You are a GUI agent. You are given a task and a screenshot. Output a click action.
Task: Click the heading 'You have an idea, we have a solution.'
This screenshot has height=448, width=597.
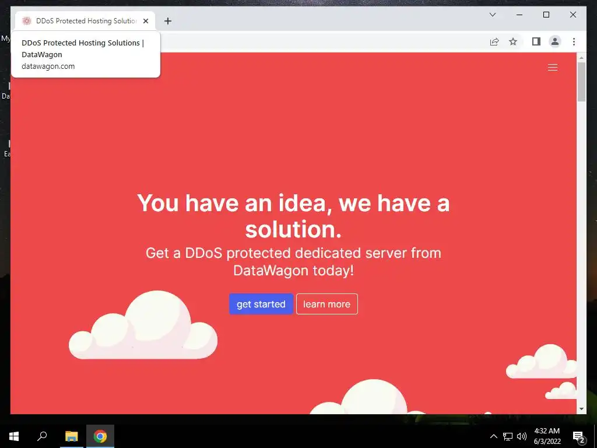(x=293, y=216)
